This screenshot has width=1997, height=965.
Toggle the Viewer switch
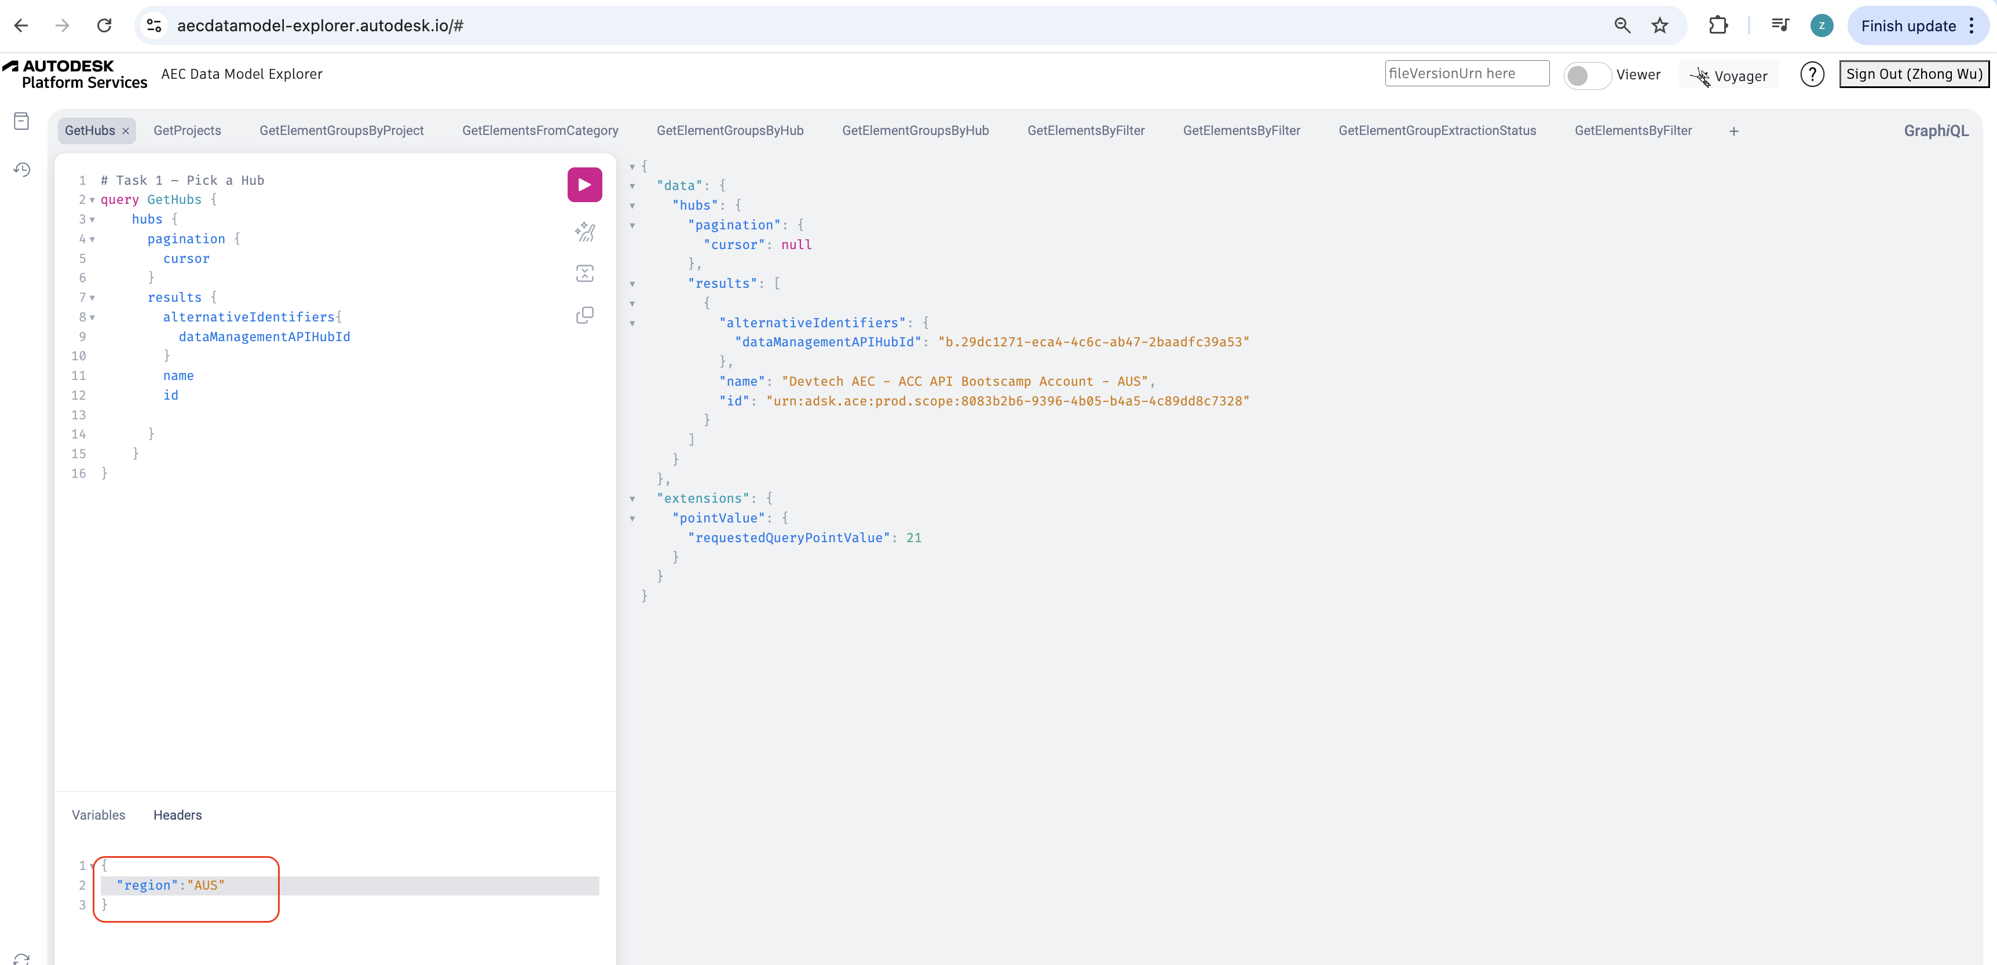[1587, 75]
